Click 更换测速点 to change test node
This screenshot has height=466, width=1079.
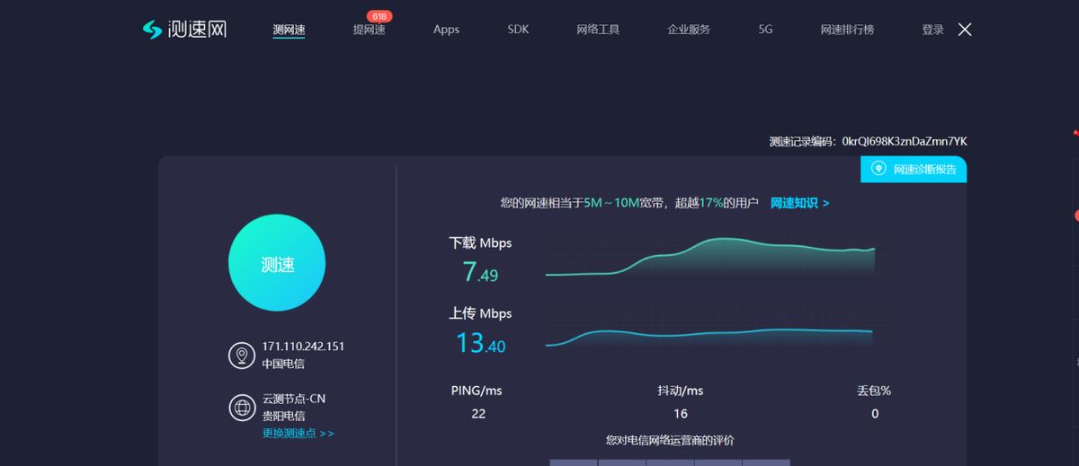tap(298, 434)
